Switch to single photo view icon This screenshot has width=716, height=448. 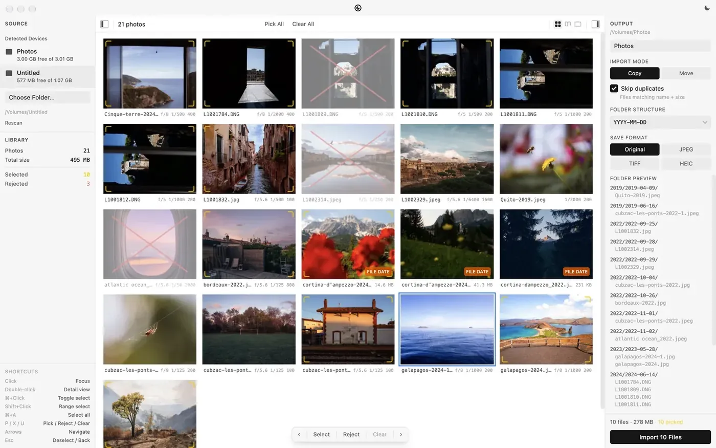point(578,24)
